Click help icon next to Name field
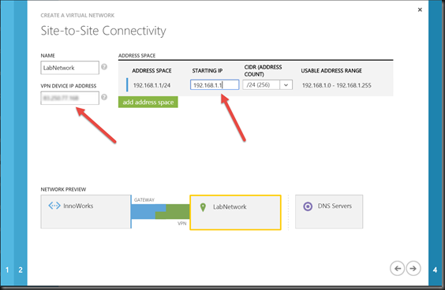 (x=104, y=67)
